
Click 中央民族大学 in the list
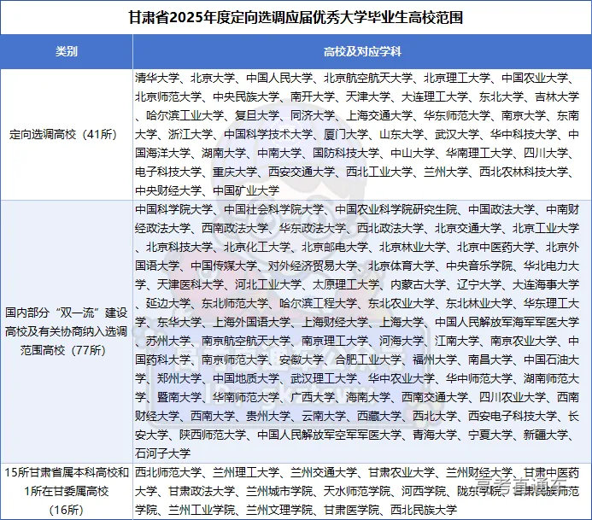coord(246,97)
